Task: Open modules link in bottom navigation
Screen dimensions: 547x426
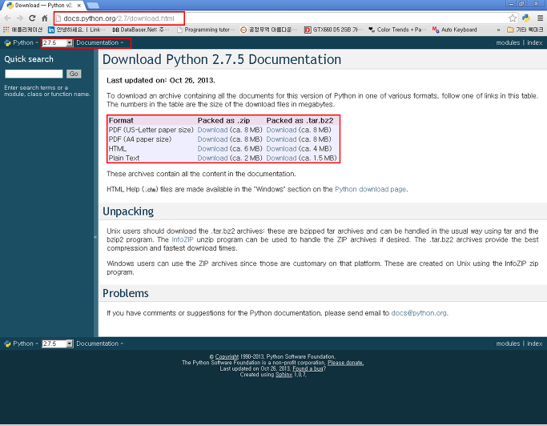Action: [508, 344]
